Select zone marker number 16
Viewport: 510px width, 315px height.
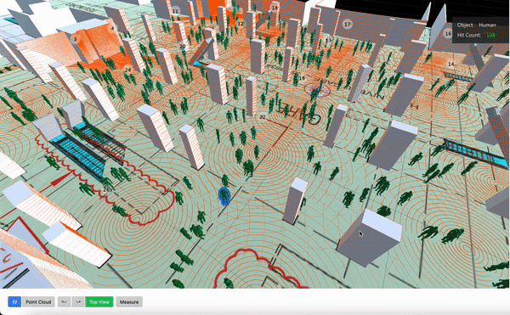point(448,33)
